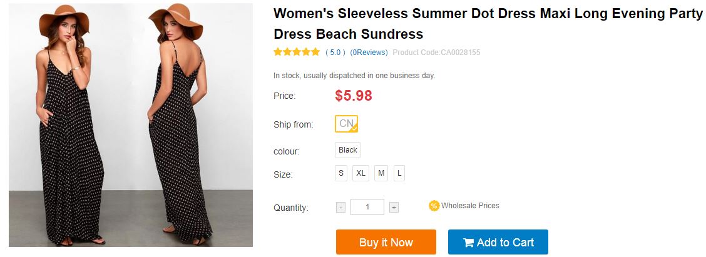Pick size M
Viewport: 706px width, 257px height.
(381, 173)
